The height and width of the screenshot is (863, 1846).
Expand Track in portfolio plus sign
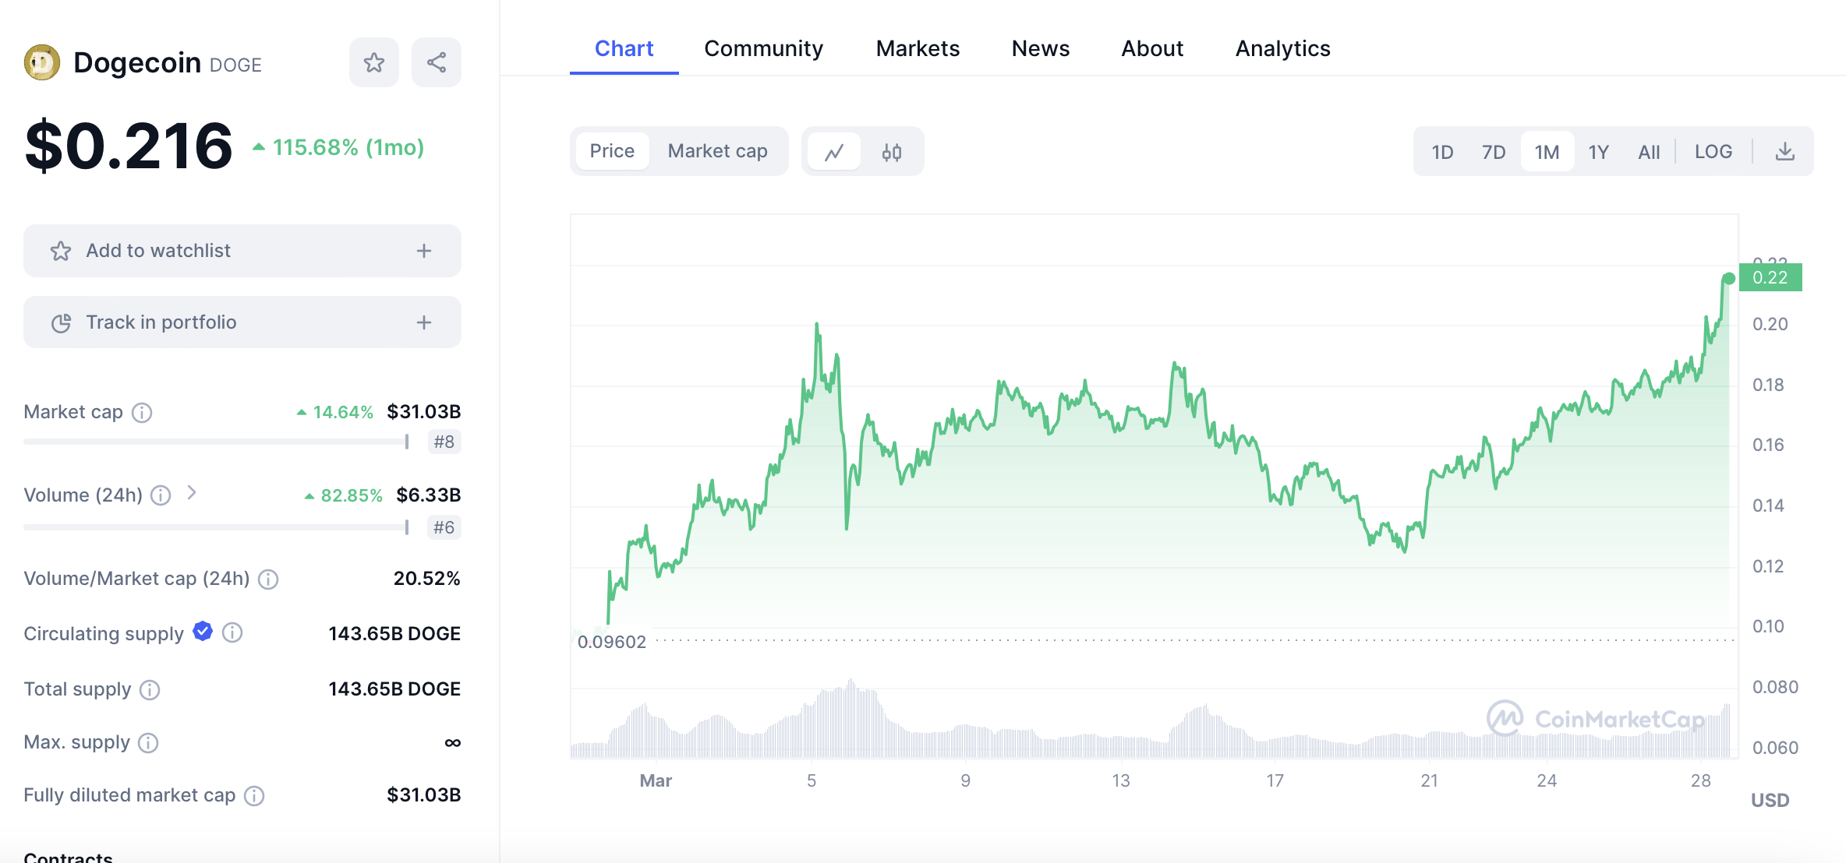(x=424, y=322)
